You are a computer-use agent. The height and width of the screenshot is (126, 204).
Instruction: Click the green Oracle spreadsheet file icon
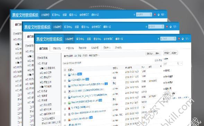69,103
